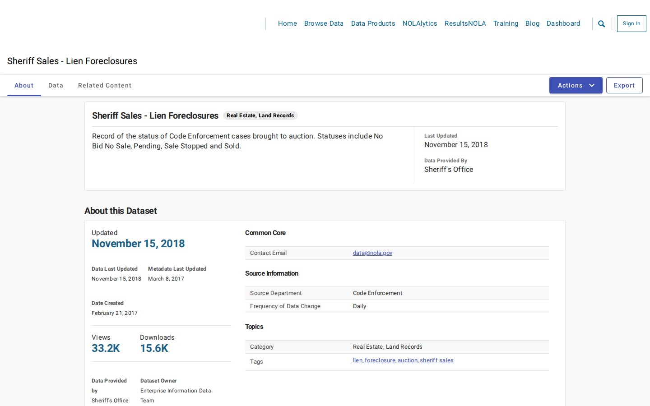This screenshot has width=650, height=406.
Task: Open the Home navigation link
Action: click(288, 23)
